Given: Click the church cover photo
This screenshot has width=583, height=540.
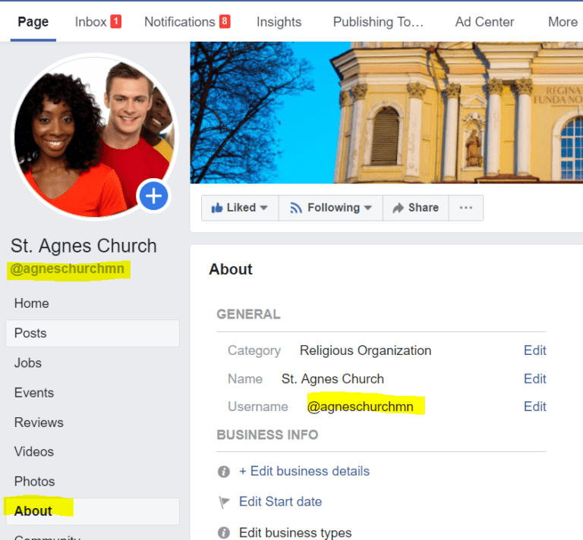Looking at the screenshot, I should click(x=386, y=112).
